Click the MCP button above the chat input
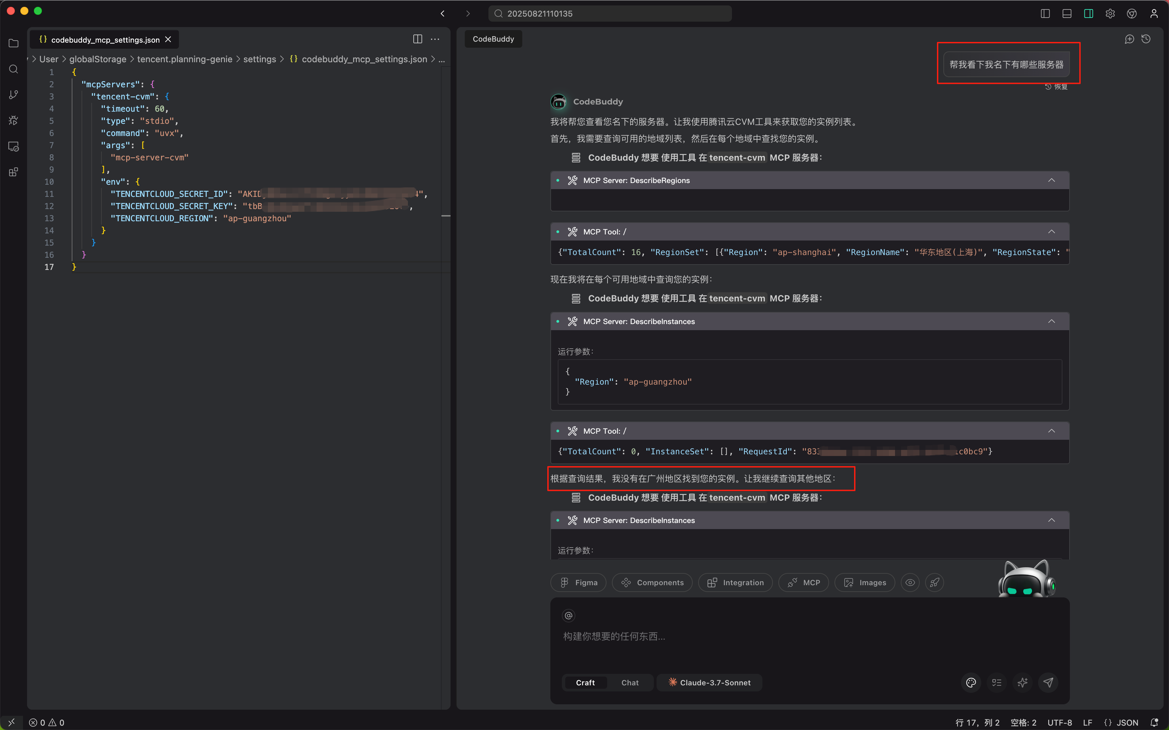1169x730 pixels. tap(803, 582)
